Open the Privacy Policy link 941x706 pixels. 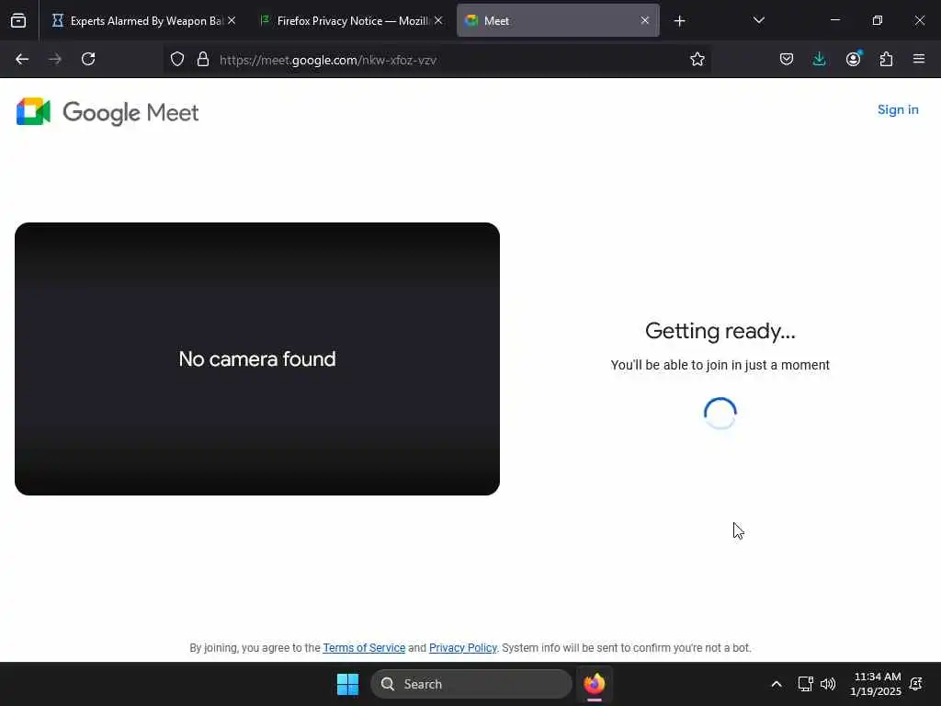pos(463,648)
